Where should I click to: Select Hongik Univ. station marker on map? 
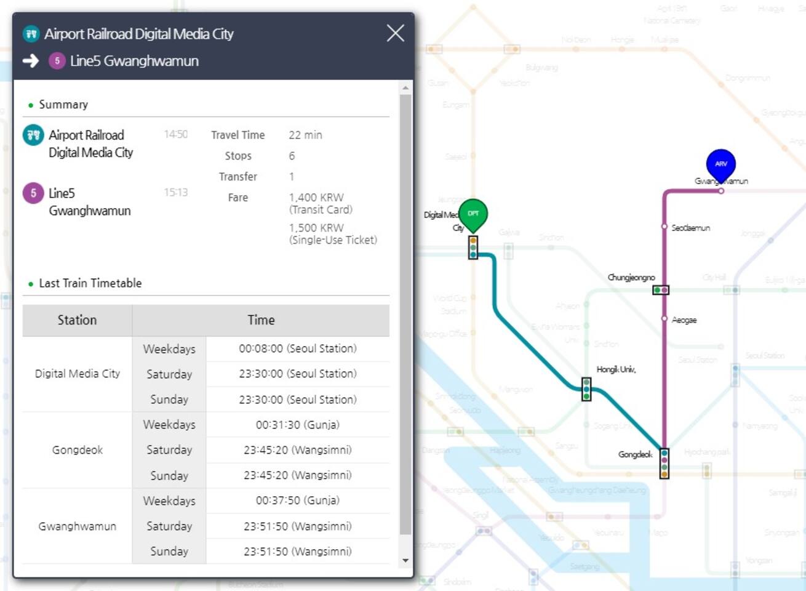tap(586, 389)
